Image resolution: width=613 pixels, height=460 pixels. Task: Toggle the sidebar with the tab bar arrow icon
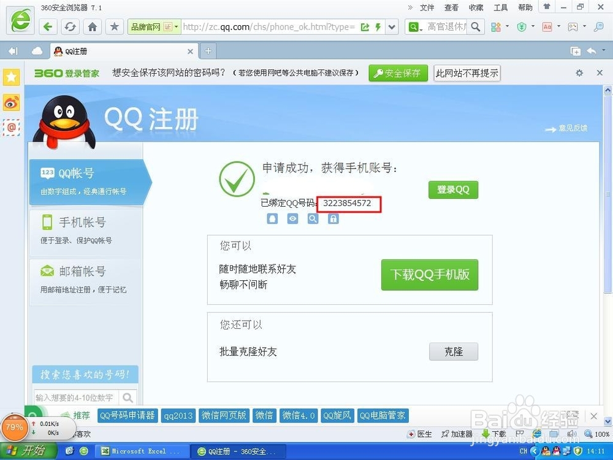[x=13, y=51]
